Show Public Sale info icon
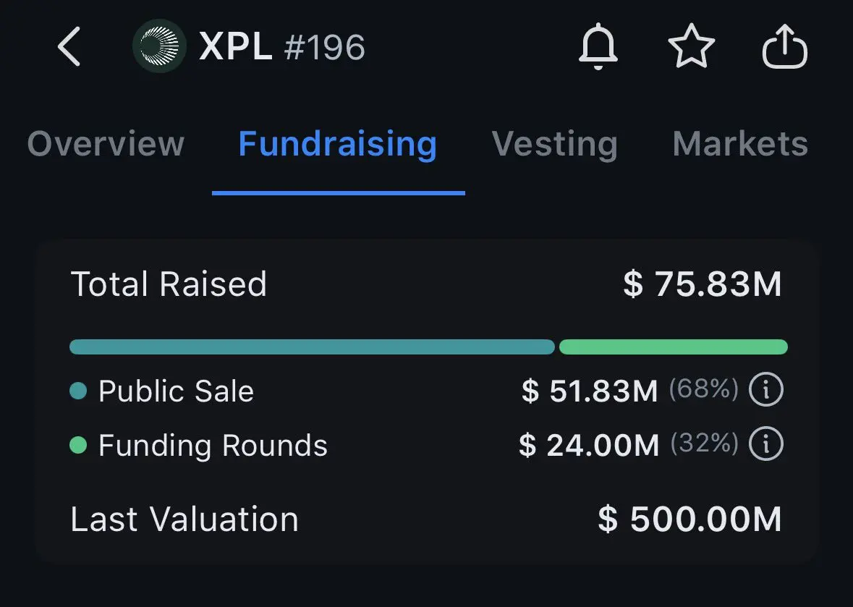Image resolution: width=853 pixels, height=607 pixels. (x=765, y=391)
